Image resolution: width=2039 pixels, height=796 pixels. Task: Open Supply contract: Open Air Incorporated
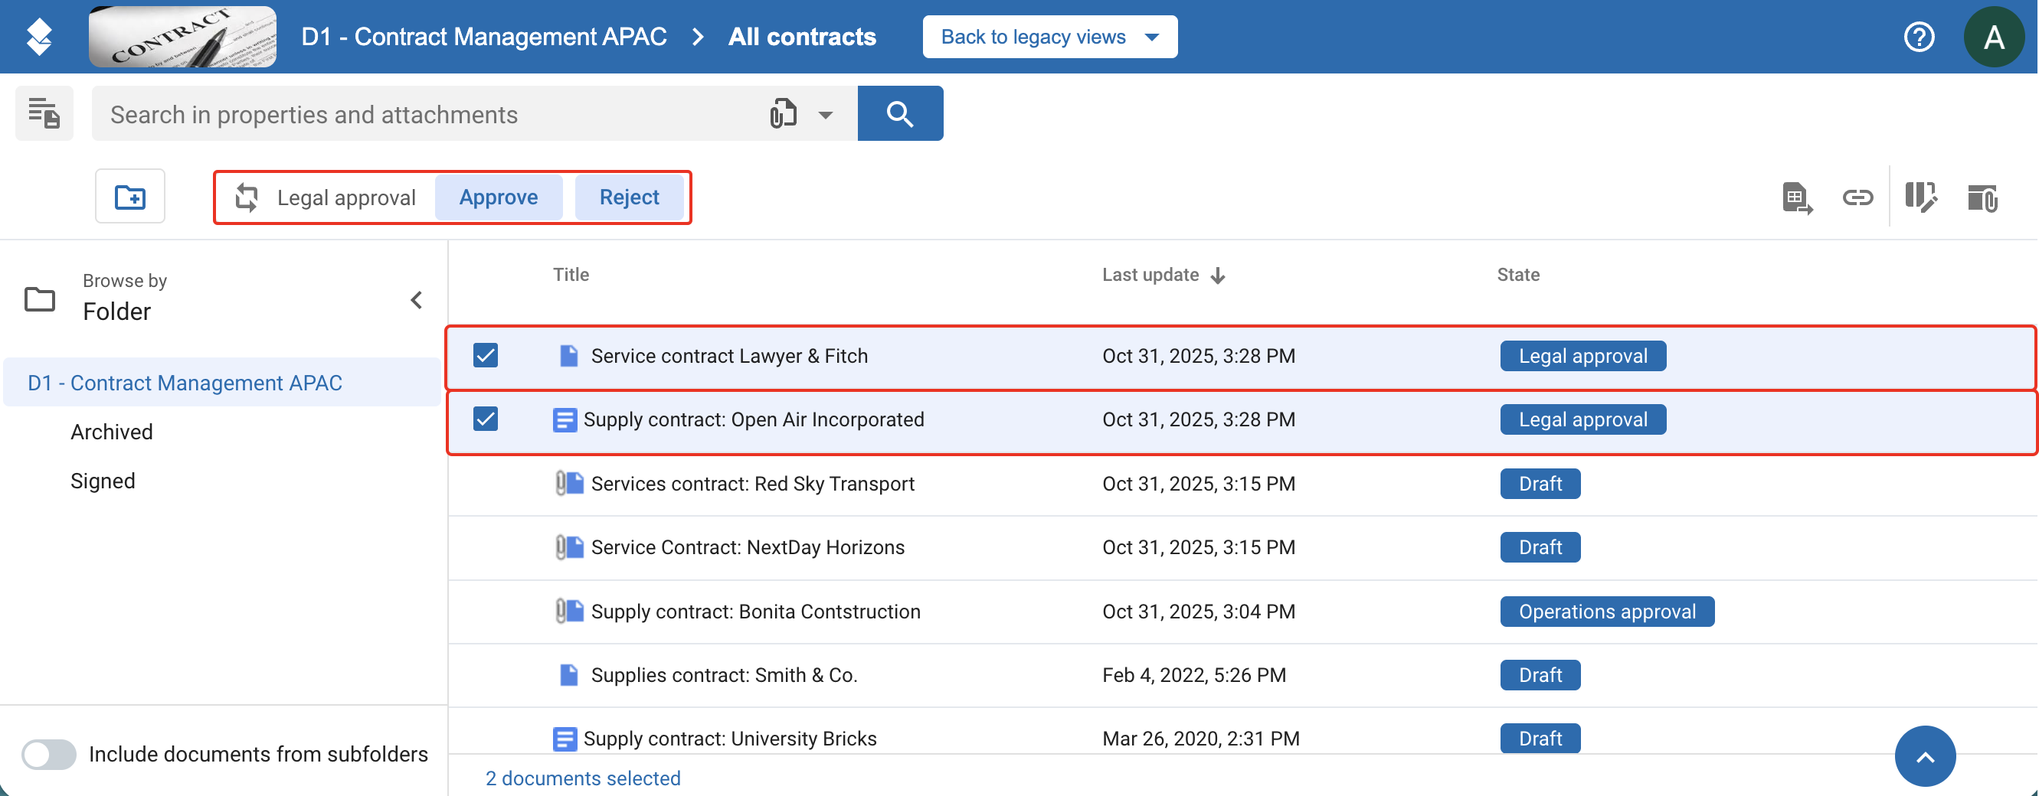(x=754, y=419)
